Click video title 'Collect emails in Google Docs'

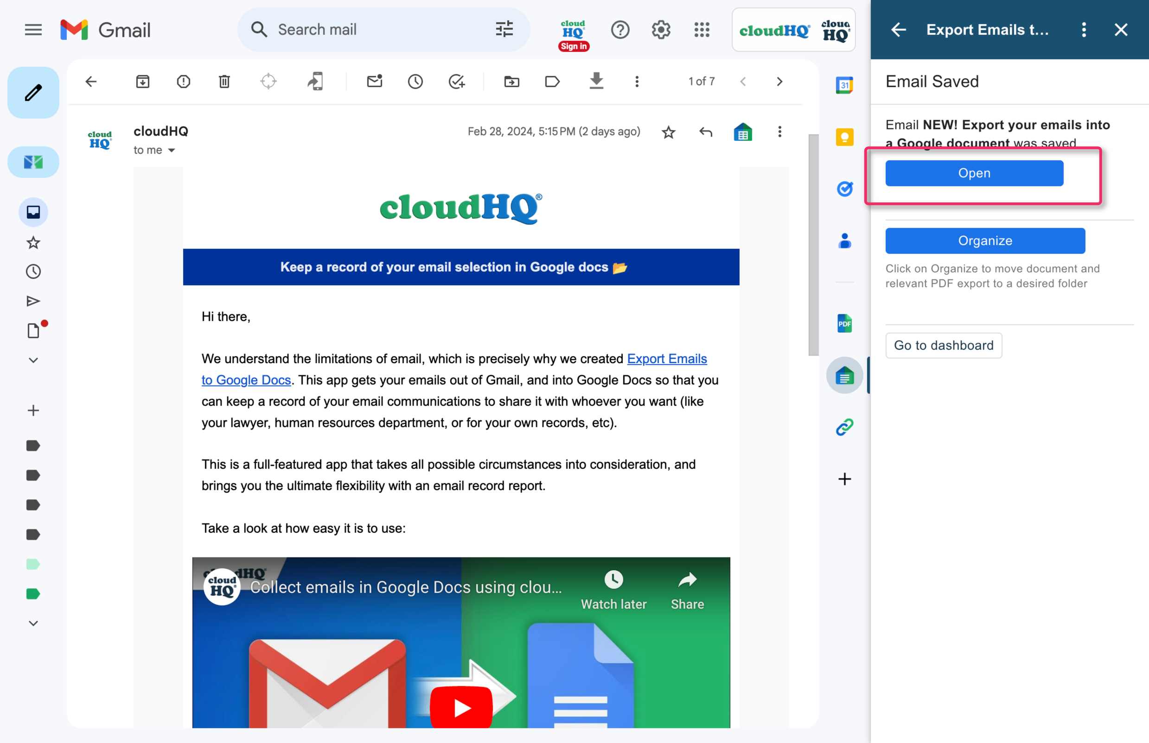[406, 587]
